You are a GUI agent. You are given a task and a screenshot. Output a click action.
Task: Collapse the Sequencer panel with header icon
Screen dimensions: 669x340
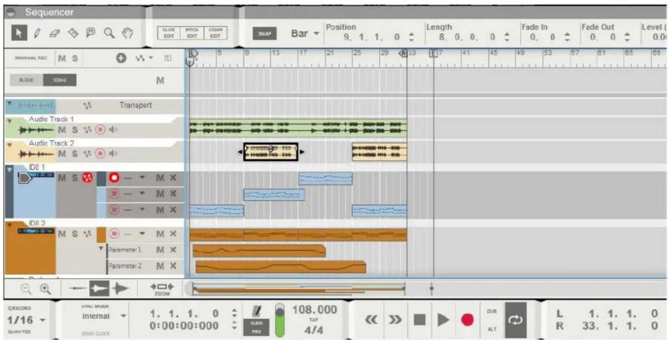12,12
